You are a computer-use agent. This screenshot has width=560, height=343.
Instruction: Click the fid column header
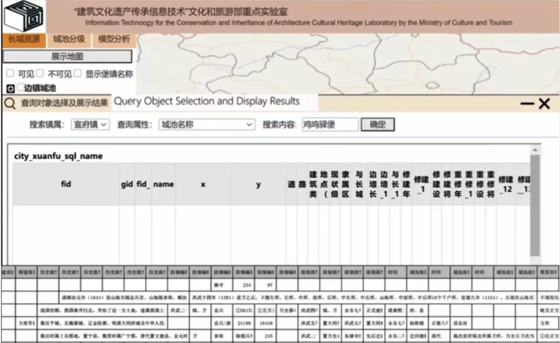pos(66,184)
